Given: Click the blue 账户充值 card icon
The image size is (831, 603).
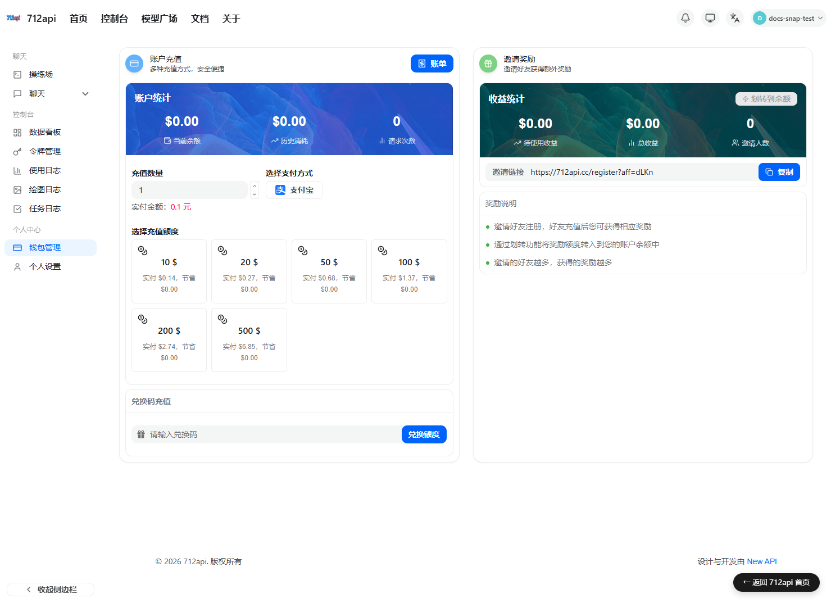Looking at the screenshot, I should tap(134, 64).
